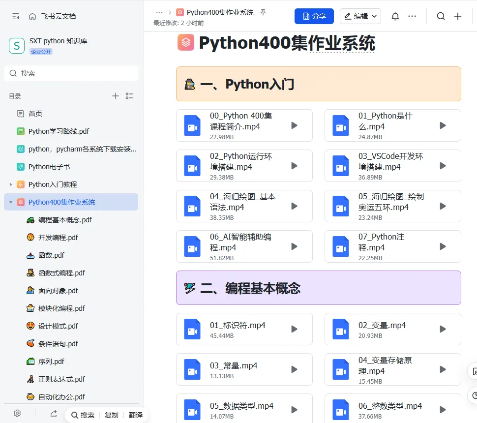Click the 企业公开 tag

tap(41, 52)
